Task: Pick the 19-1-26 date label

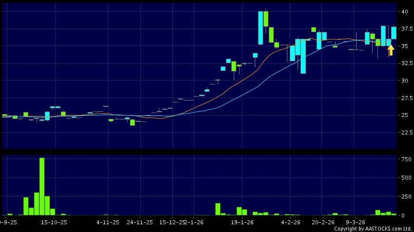Action: click(242, 222)
